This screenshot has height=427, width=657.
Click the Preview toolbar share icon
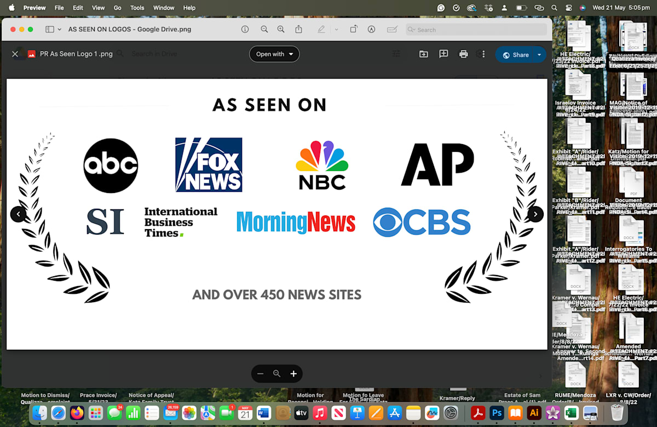(298, 29)
